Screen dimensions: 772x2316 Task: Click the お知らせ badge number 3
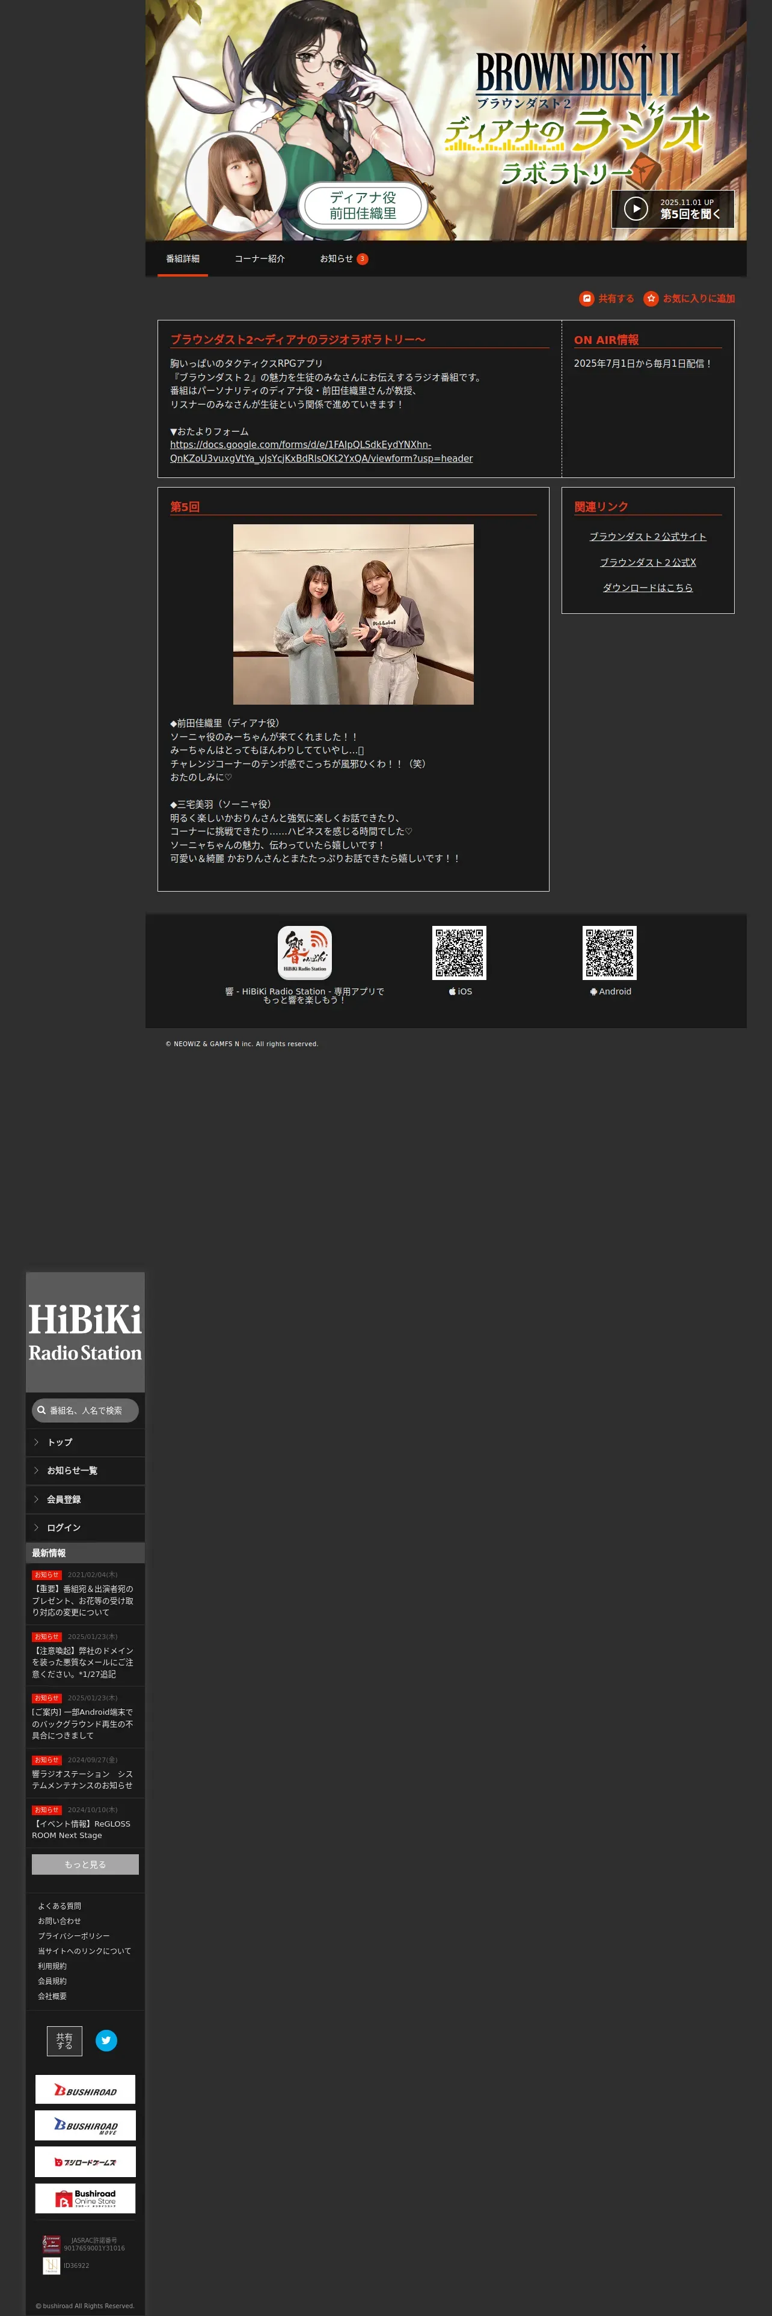coord(362,259)
